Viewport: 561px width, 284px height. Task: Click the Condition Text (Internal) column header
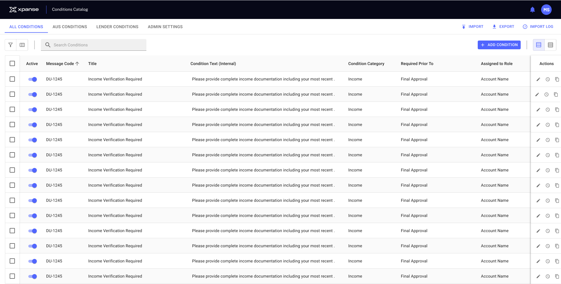click(x=213, y=64)
